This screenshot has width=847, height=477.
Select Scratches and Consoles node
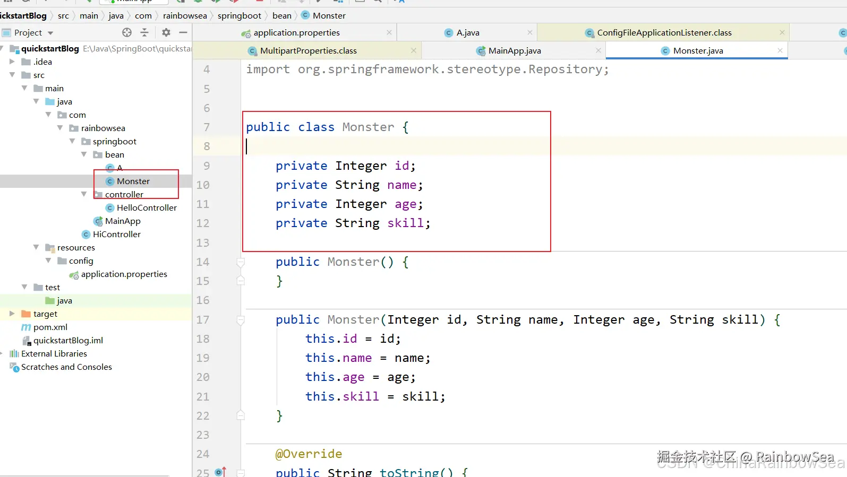click(x=66, y=367)
